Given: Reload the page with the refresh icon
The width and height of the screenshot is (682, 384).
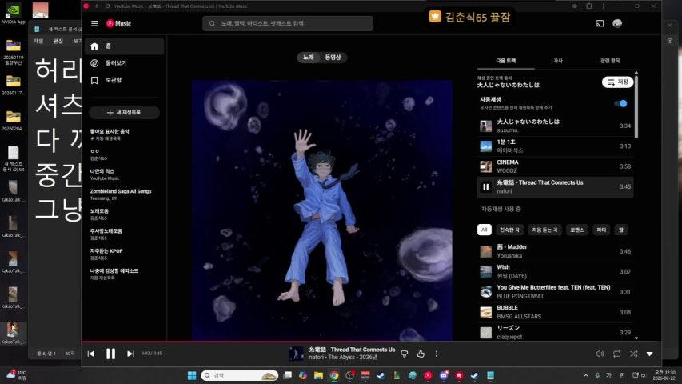Looking at the screenshot, I should pyautogui.click(x=107, y=6).
